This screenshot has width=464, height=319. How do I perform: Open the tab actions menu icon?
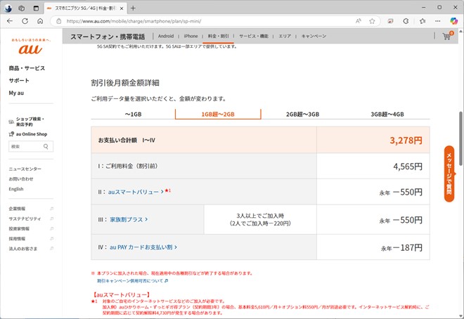(x=36, y=8)
